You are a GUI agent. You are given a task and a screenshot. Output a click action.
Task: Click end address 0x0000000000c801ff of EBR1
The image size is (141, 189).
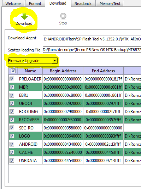[x=103, y=95]
